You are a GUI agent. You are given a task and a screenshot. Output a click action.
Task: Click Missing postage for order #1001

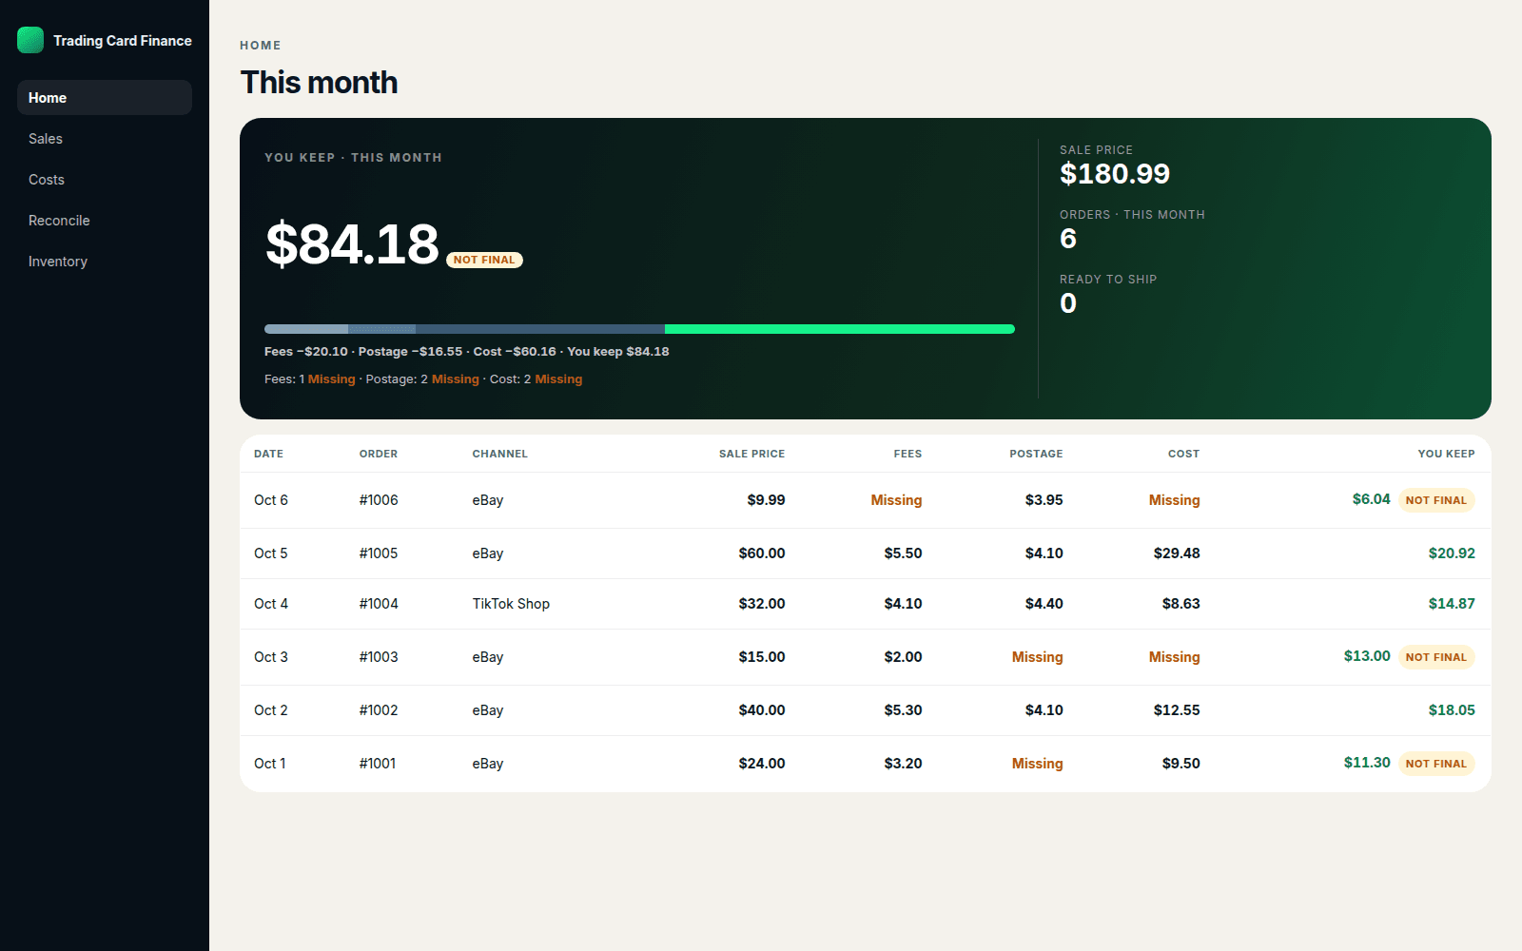[x=1037, y=764]
